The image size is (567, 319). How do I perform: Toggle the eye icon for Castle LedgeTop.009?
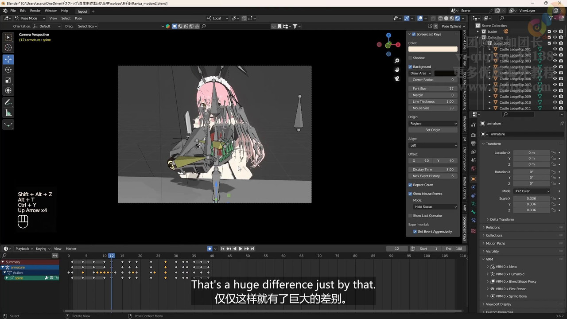point(555,97)
